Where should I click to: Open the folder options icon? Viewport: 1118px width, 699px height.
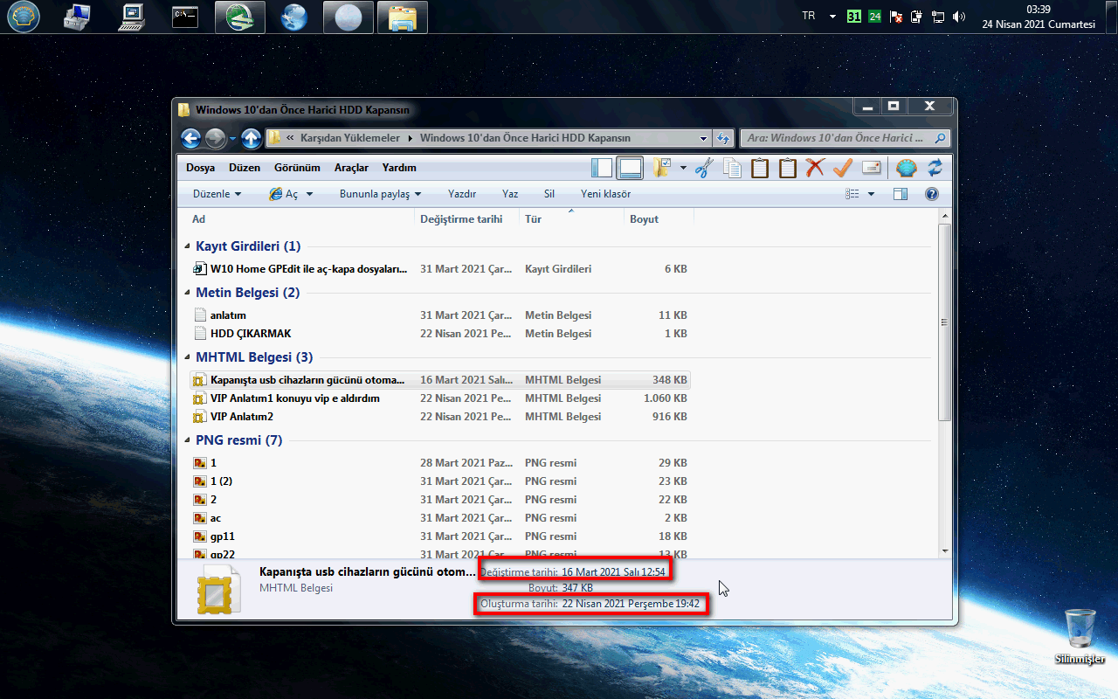pyautogui.click(x=661, y=168)
